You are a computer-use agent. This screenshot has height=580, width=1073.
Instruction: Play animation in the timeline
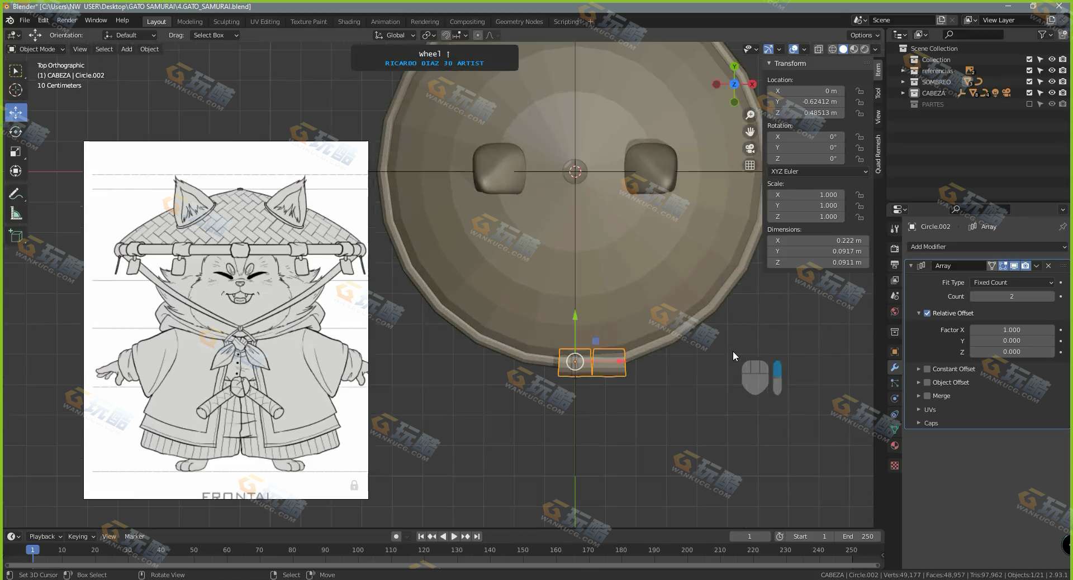coord(454,536)
